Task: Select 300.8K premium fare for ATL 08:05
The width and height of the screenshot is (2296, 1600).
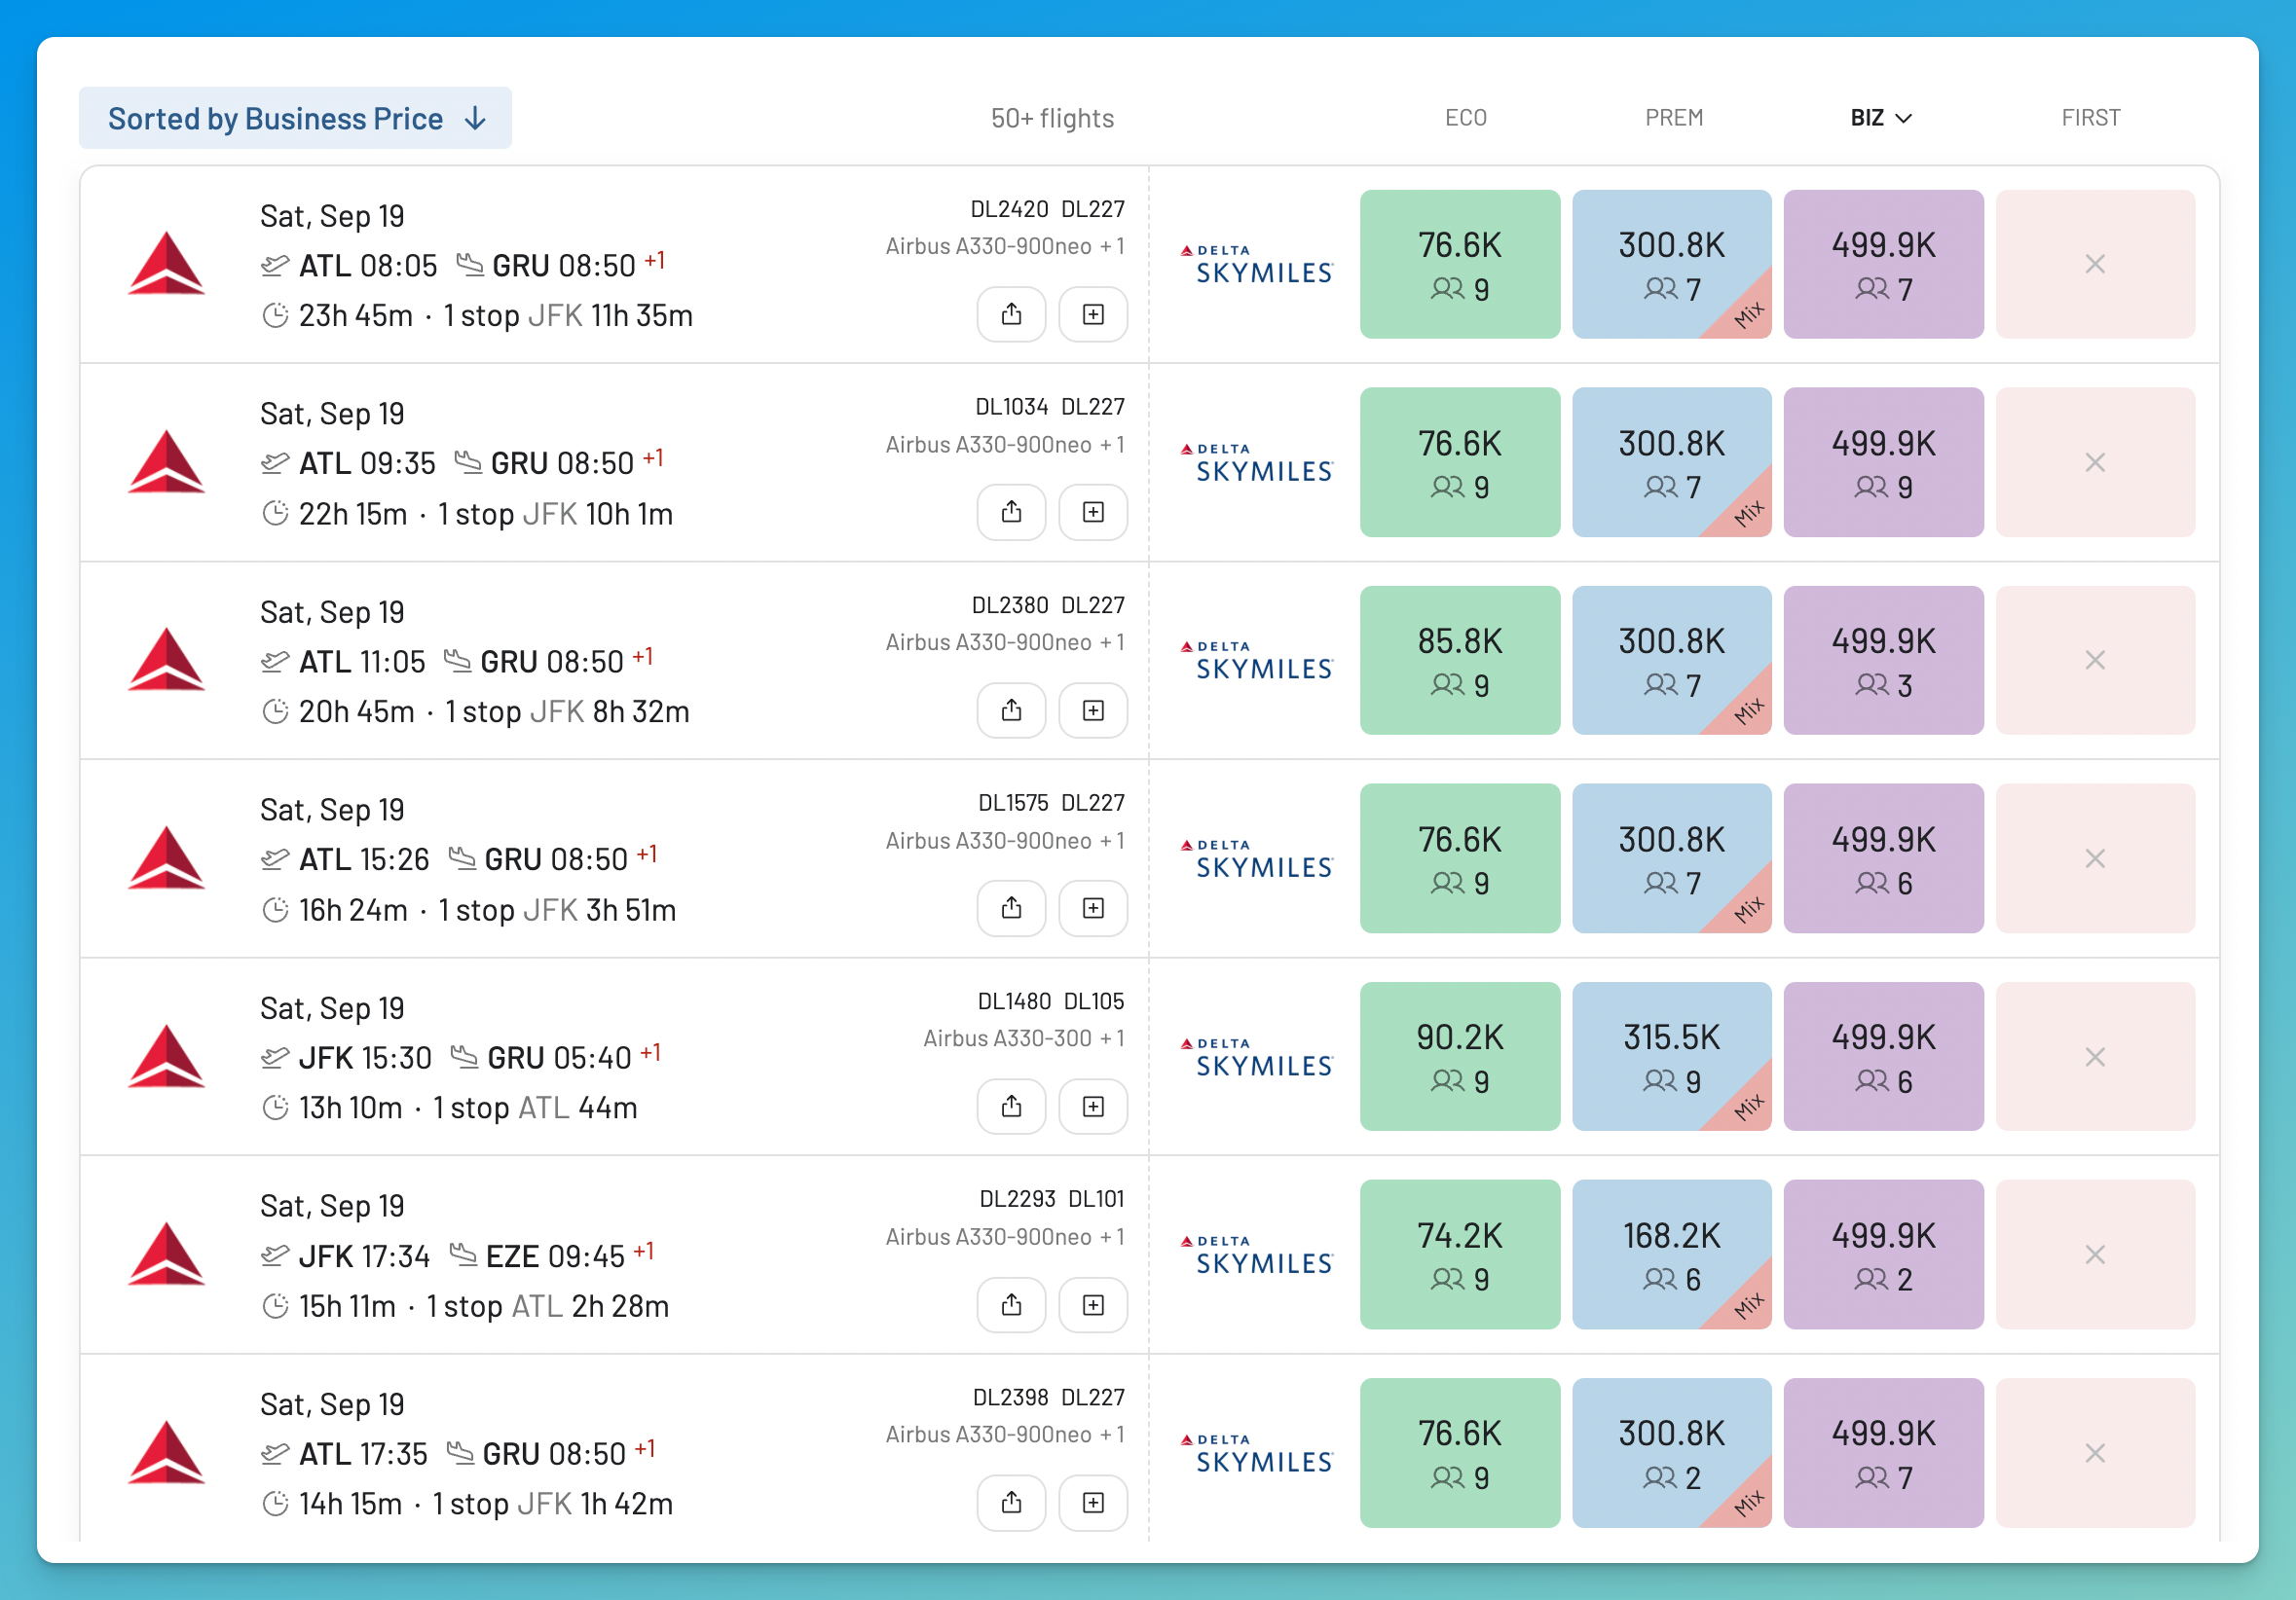Action: coord(1671,264)
